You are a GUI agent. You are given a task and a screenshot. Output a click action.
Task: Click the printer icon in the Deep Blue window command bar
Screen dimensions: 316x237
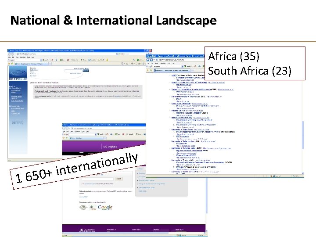(132, 64)
